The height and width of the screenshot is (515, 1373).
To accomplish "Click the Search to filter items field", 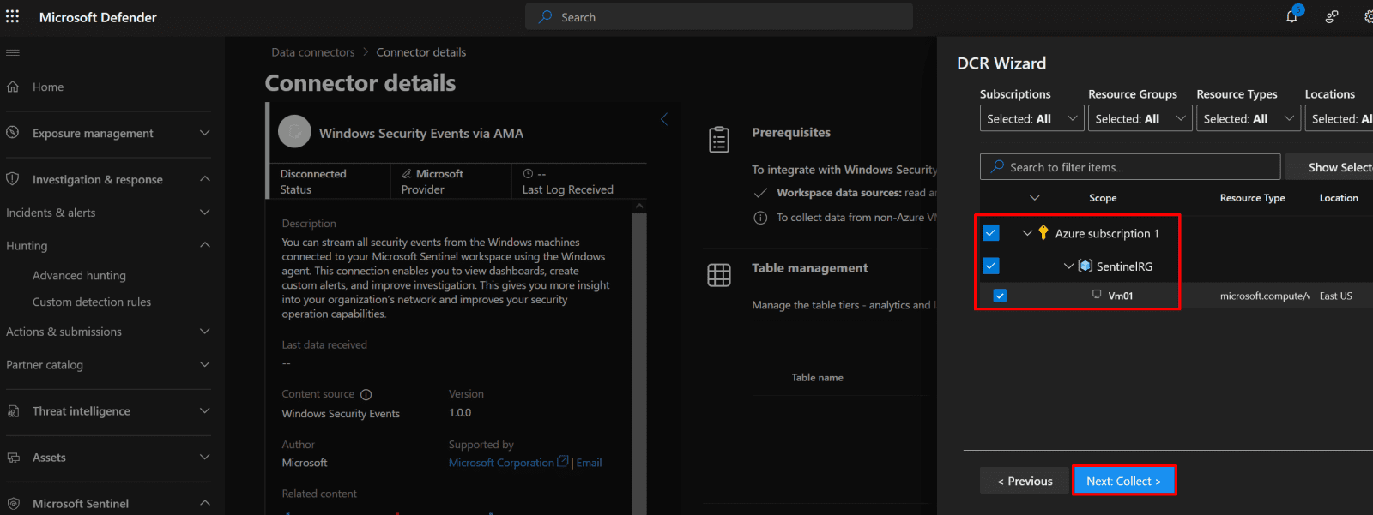I will (x=1130, y=167).
